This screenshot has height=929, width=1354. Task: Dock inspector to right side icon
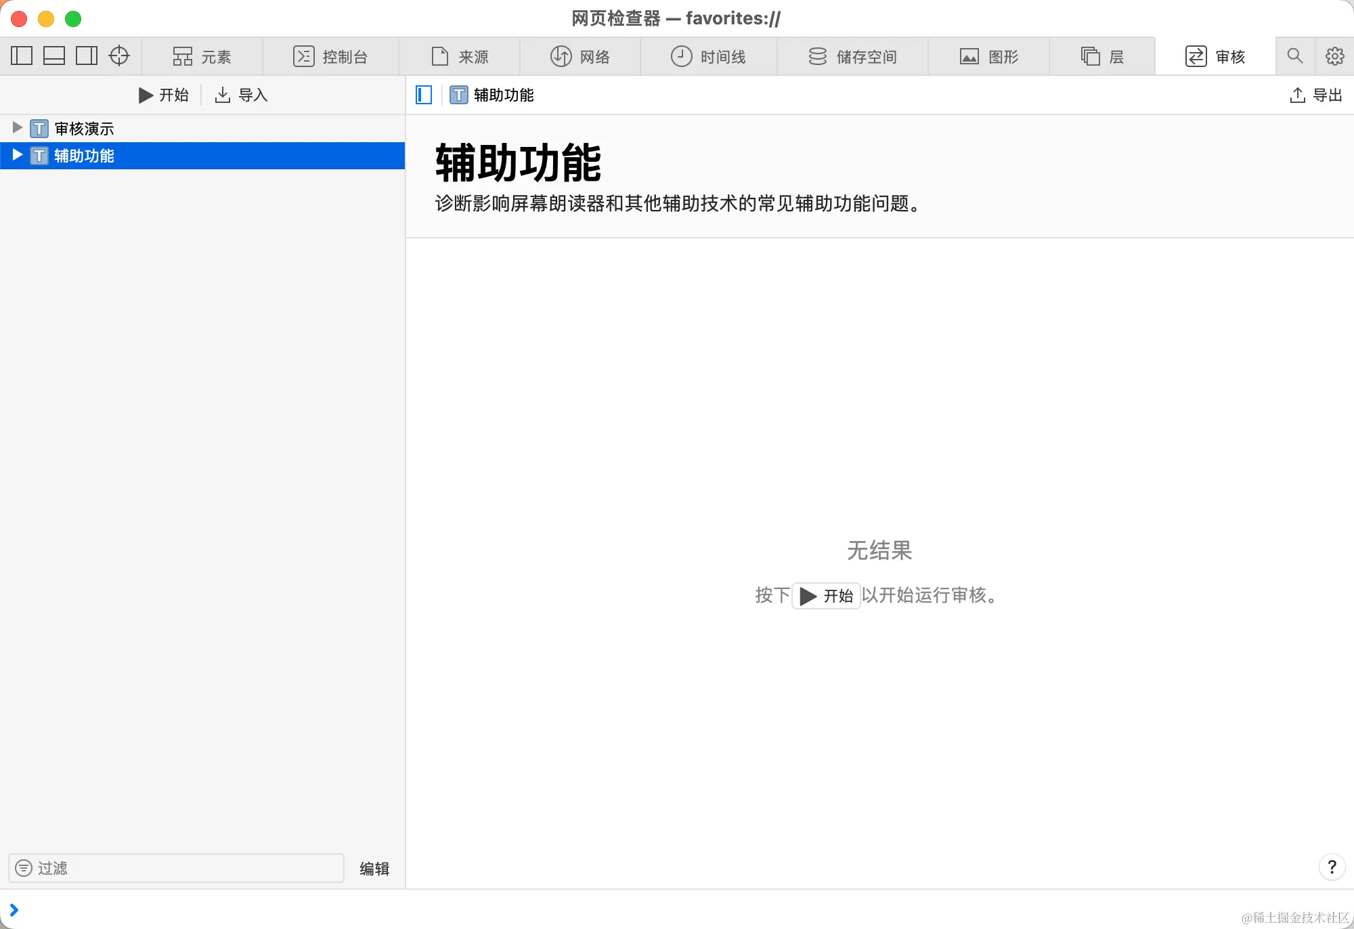click(87, 56)
